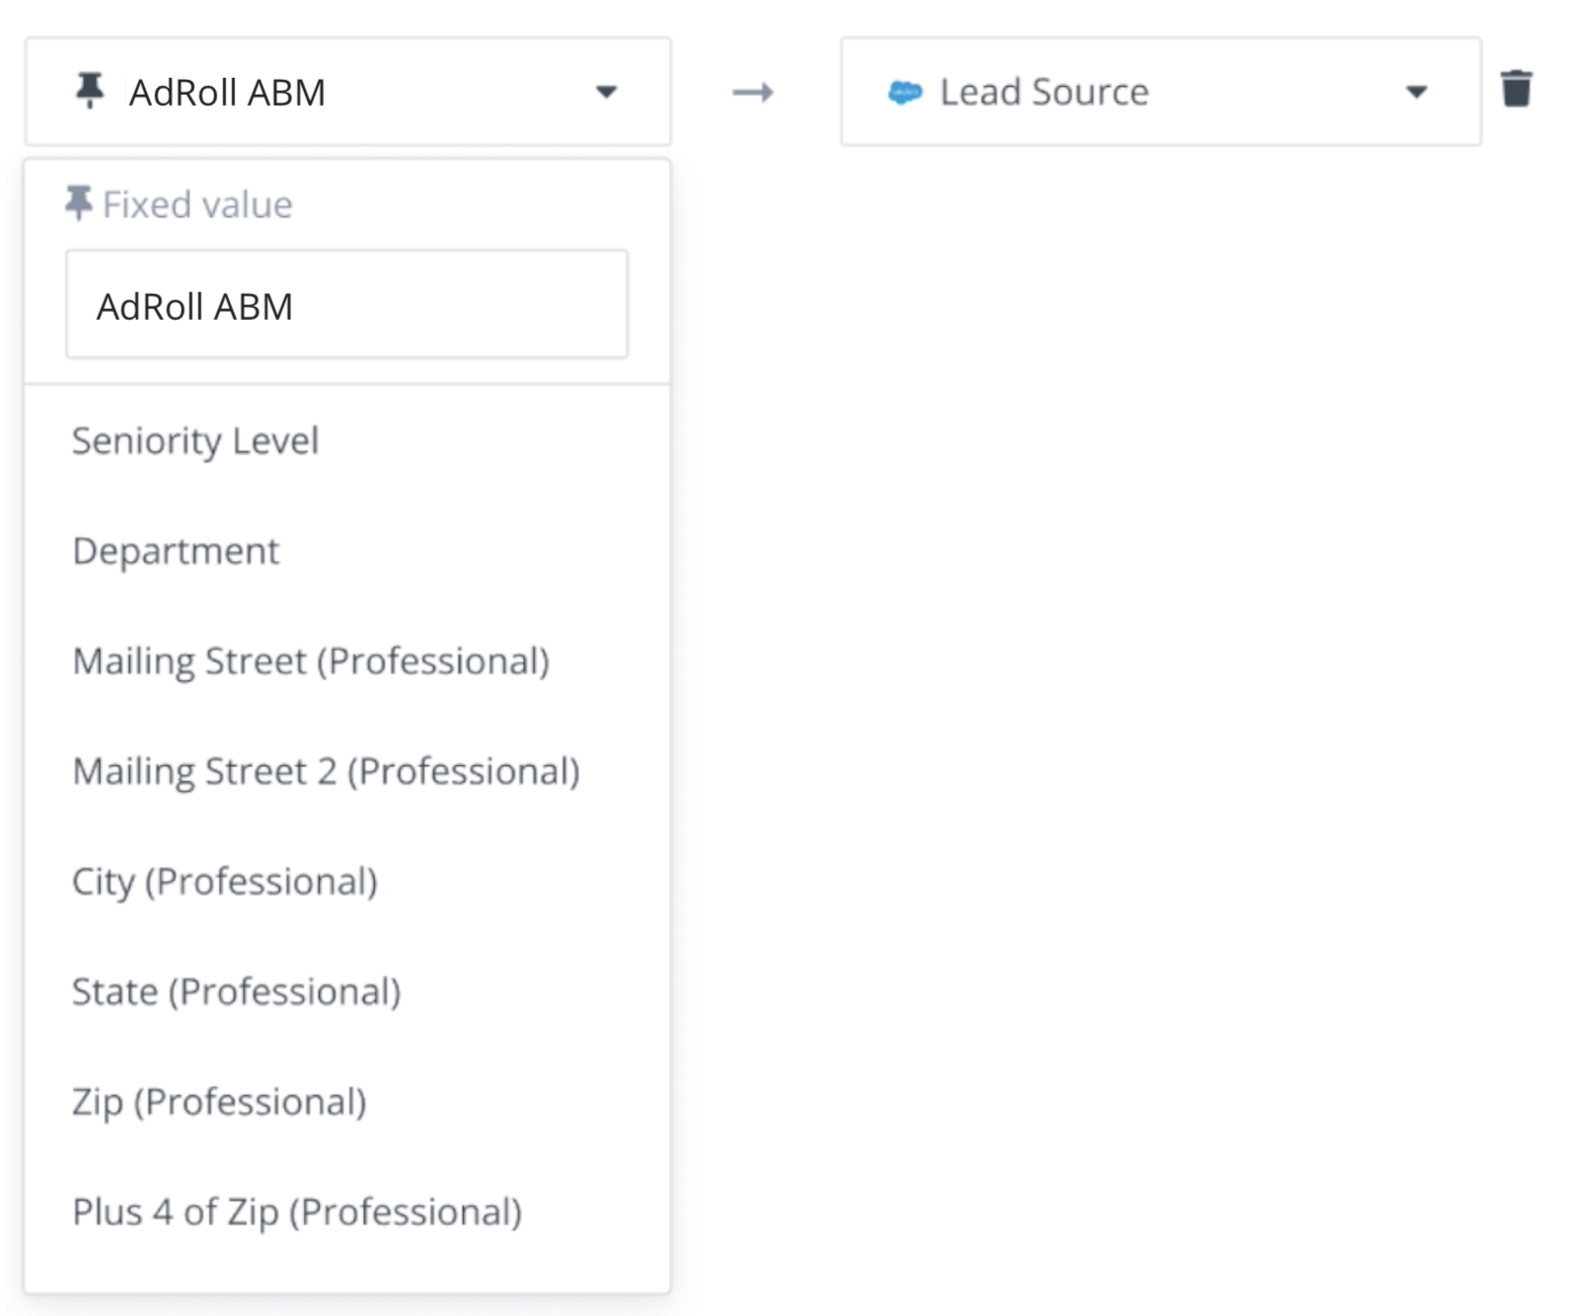The image size is (1579, 1316).
Task: Click the Salesforce cloud icon
Action: click(904, 93)
